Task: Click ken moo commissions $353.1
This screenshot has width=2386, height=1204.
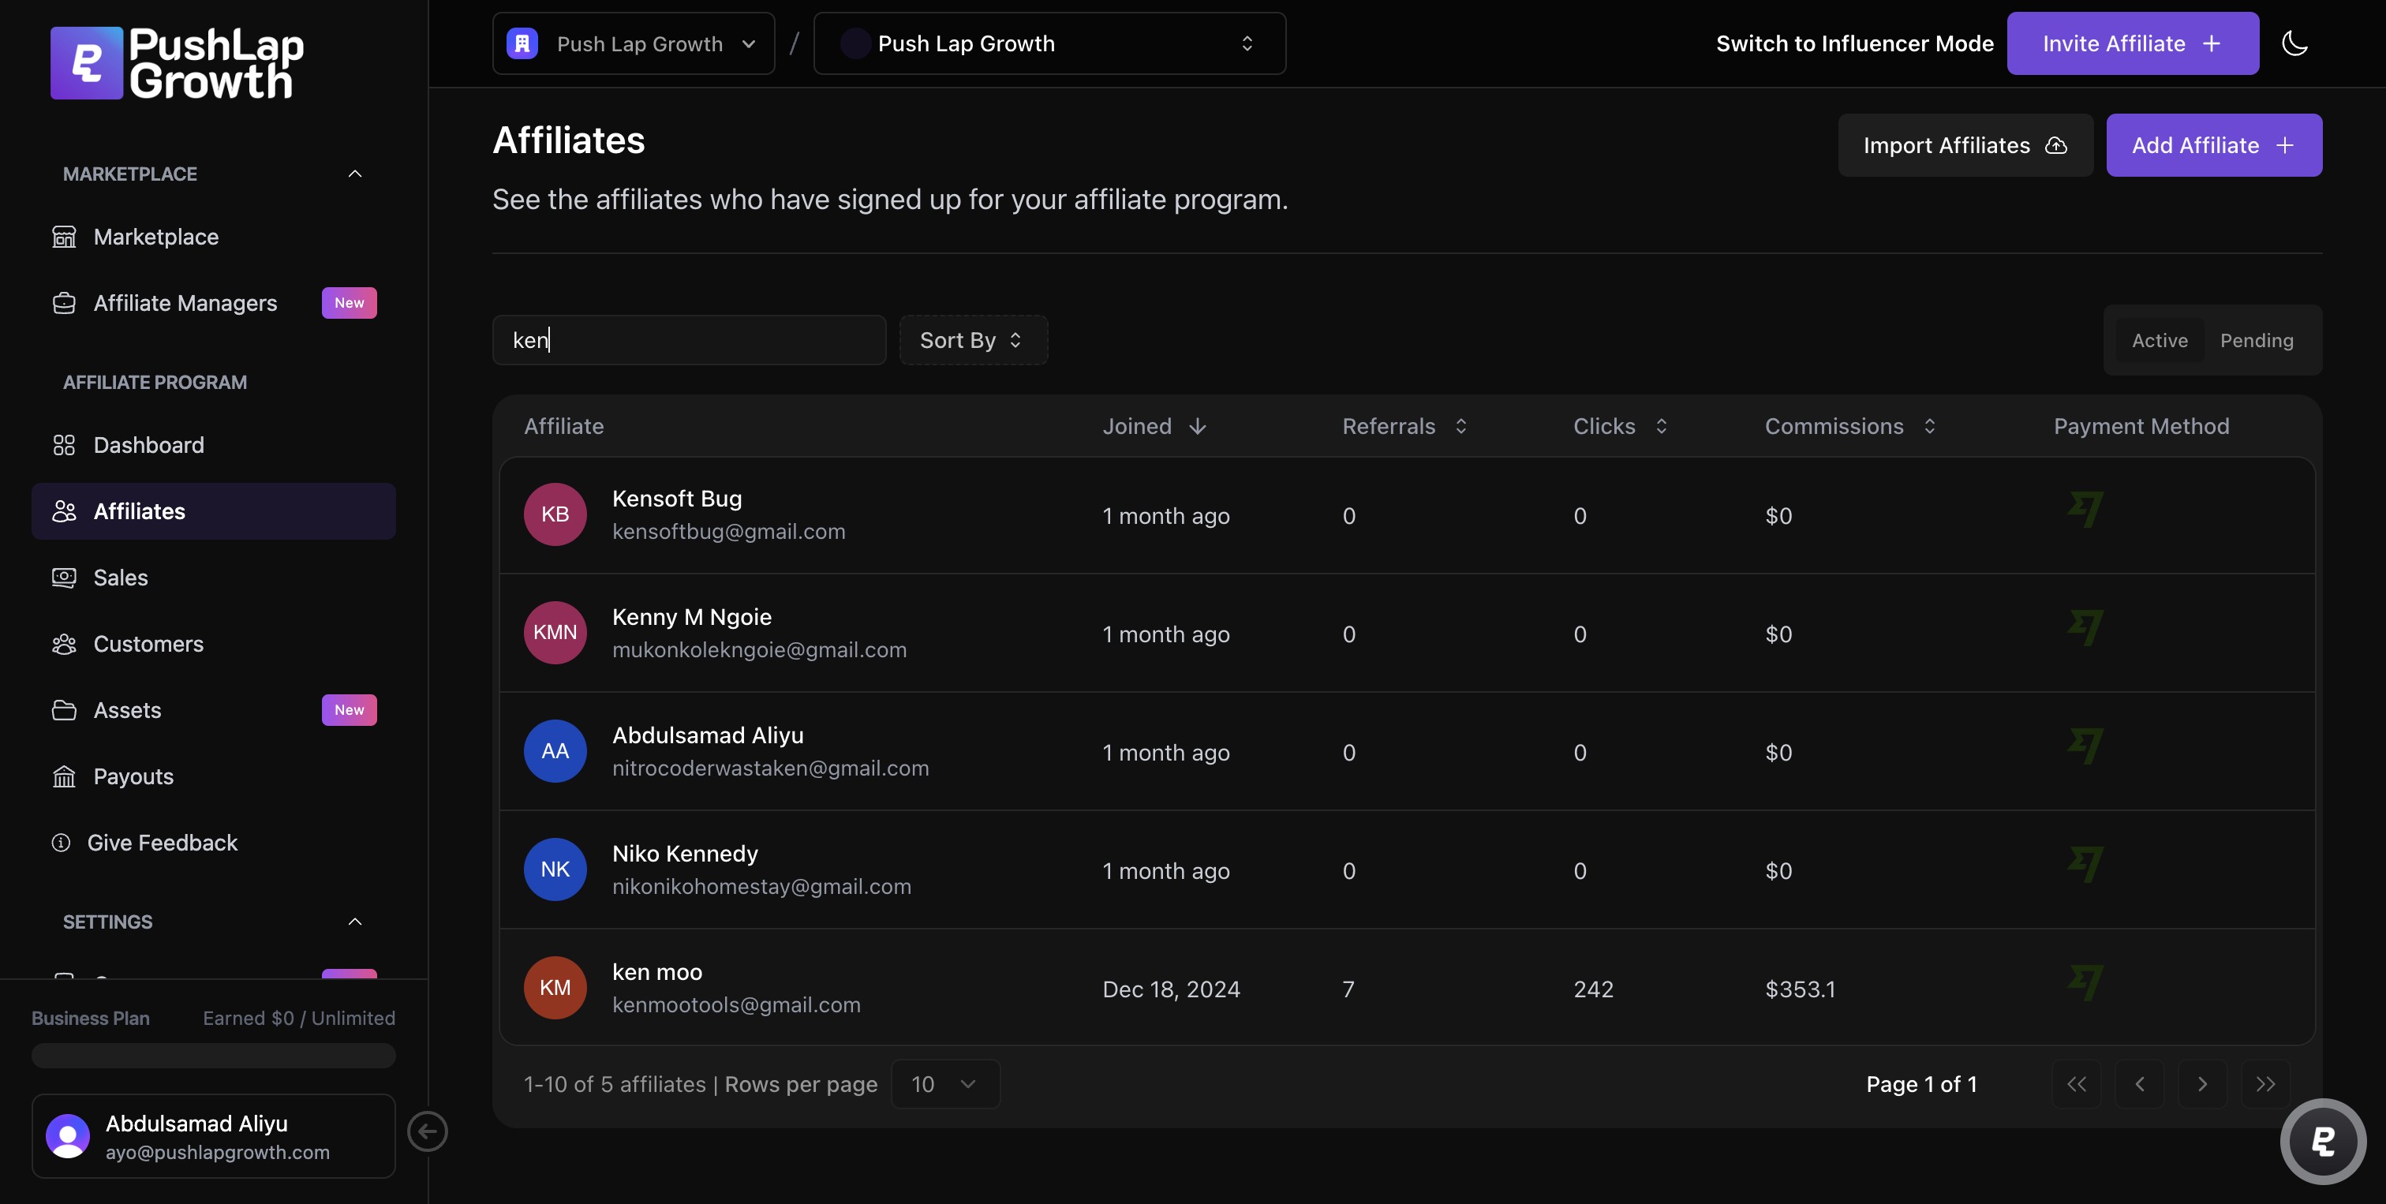Action: tap(1801, 989)
